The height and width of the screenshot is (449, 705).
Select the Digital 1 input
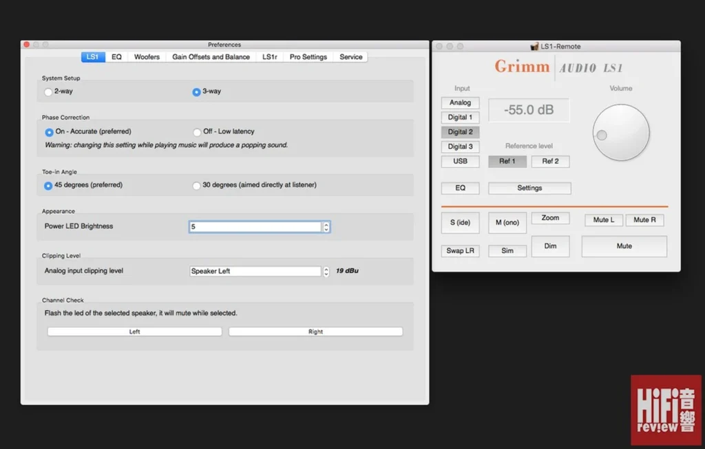460,117
